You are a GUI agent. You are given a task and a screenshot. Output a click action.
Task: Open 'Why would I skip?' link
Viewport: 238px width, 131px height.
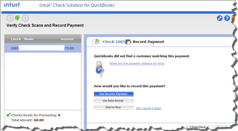coord(149,108)
